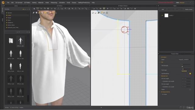Adjust the Fold Angle slider
Image resolution: width=195 pixels, height=110 pixels.
coord(186,71)
